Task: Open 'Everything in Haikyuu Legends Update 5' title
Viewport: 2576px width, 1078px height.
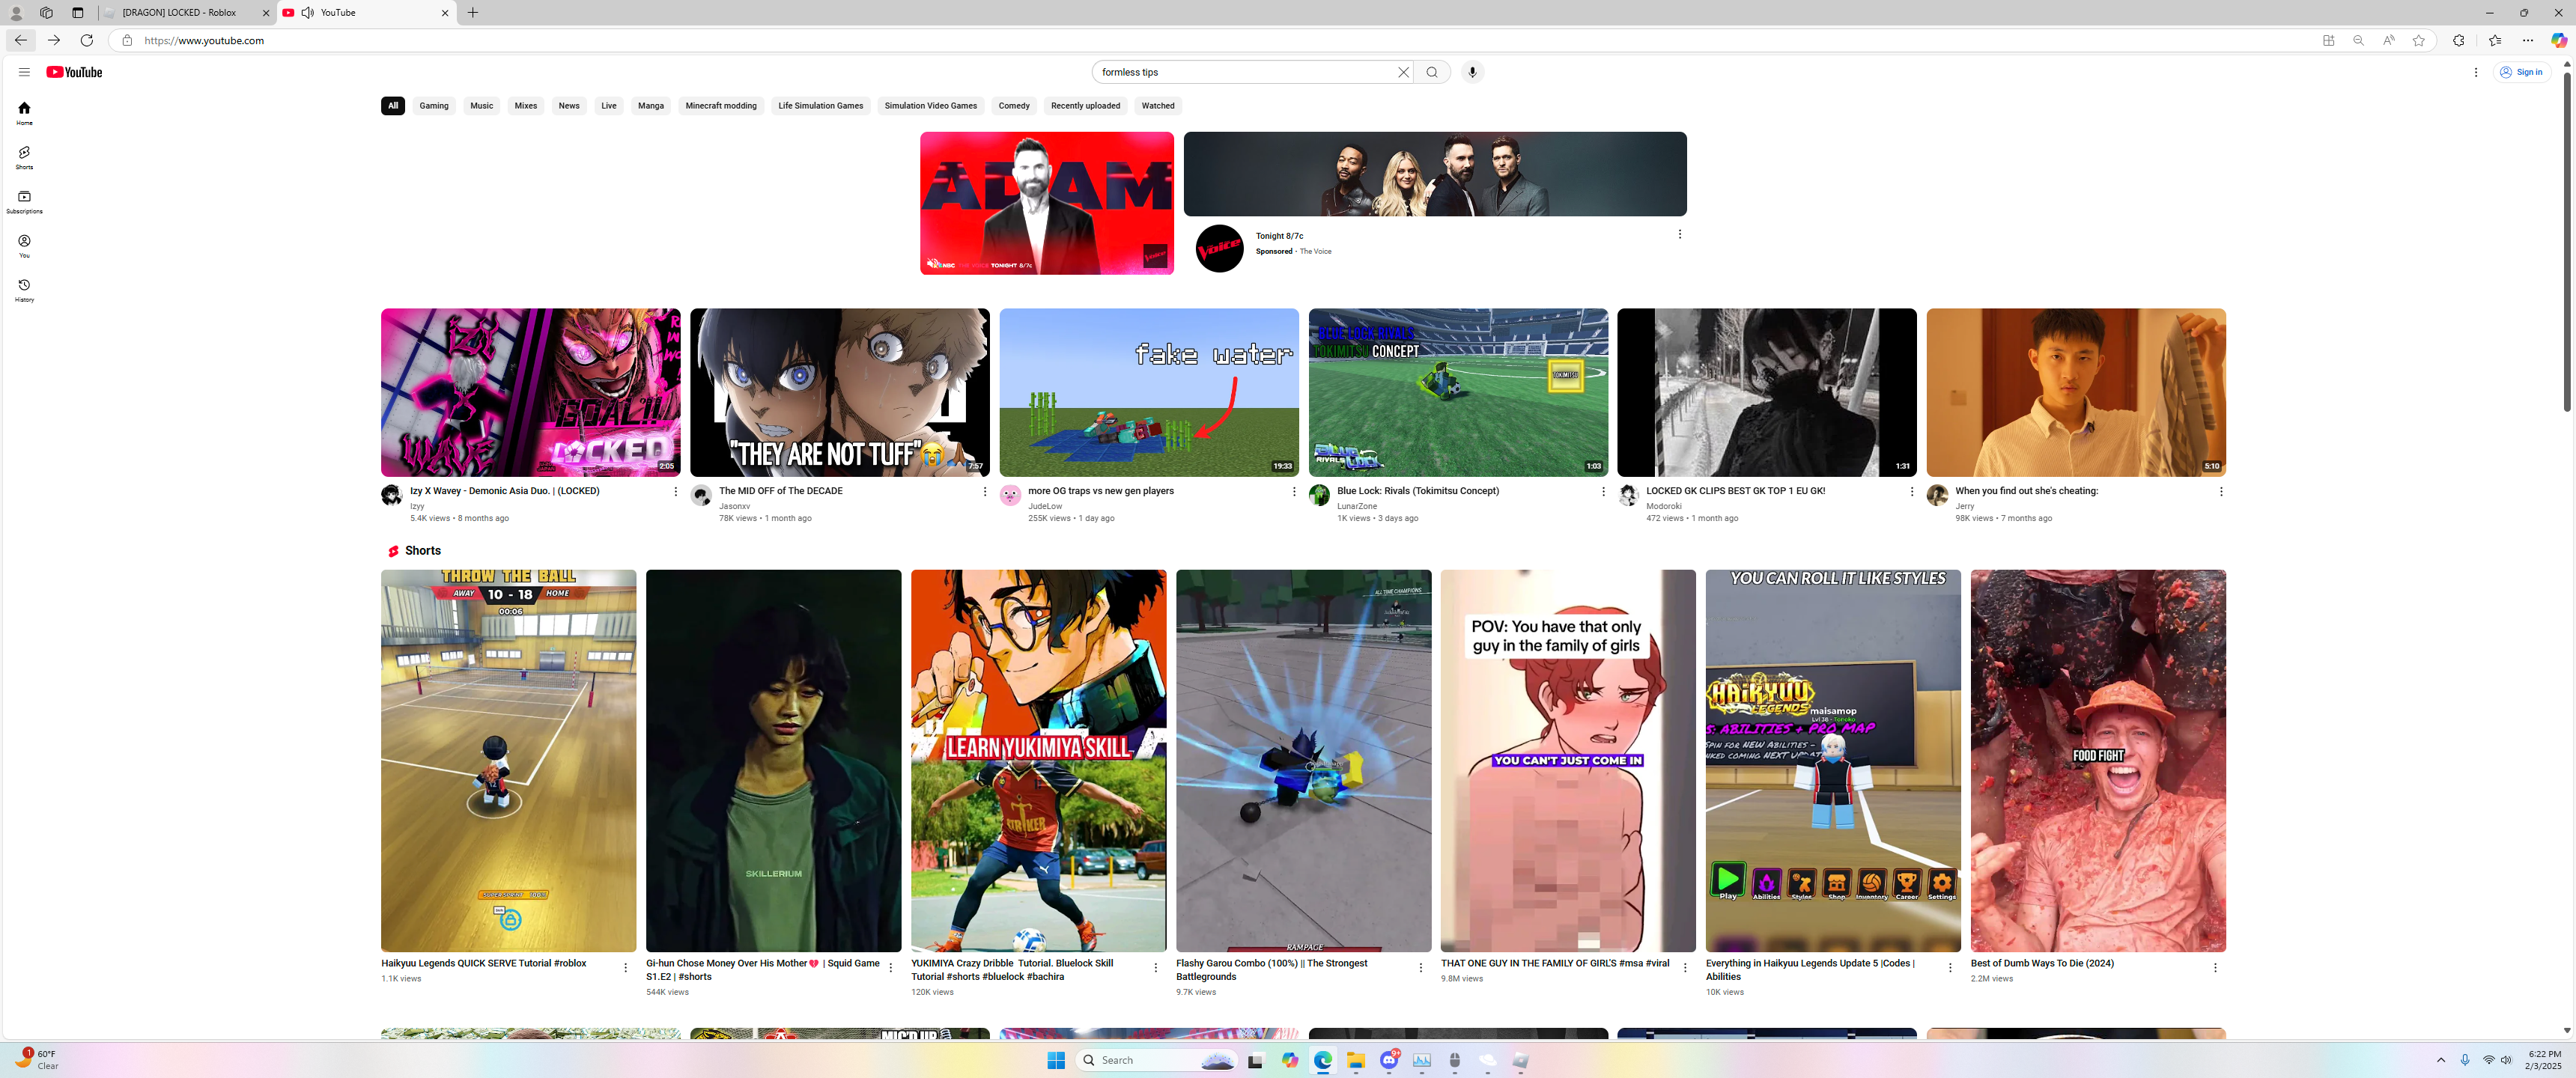Action: pos(1810,970)
